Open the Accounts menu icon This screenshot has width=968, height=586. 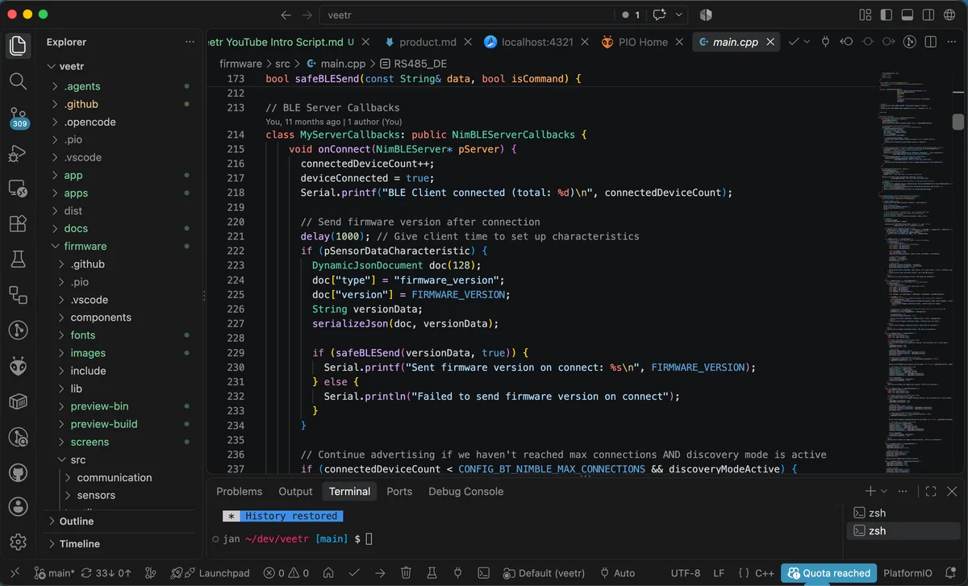coord(18,507)
